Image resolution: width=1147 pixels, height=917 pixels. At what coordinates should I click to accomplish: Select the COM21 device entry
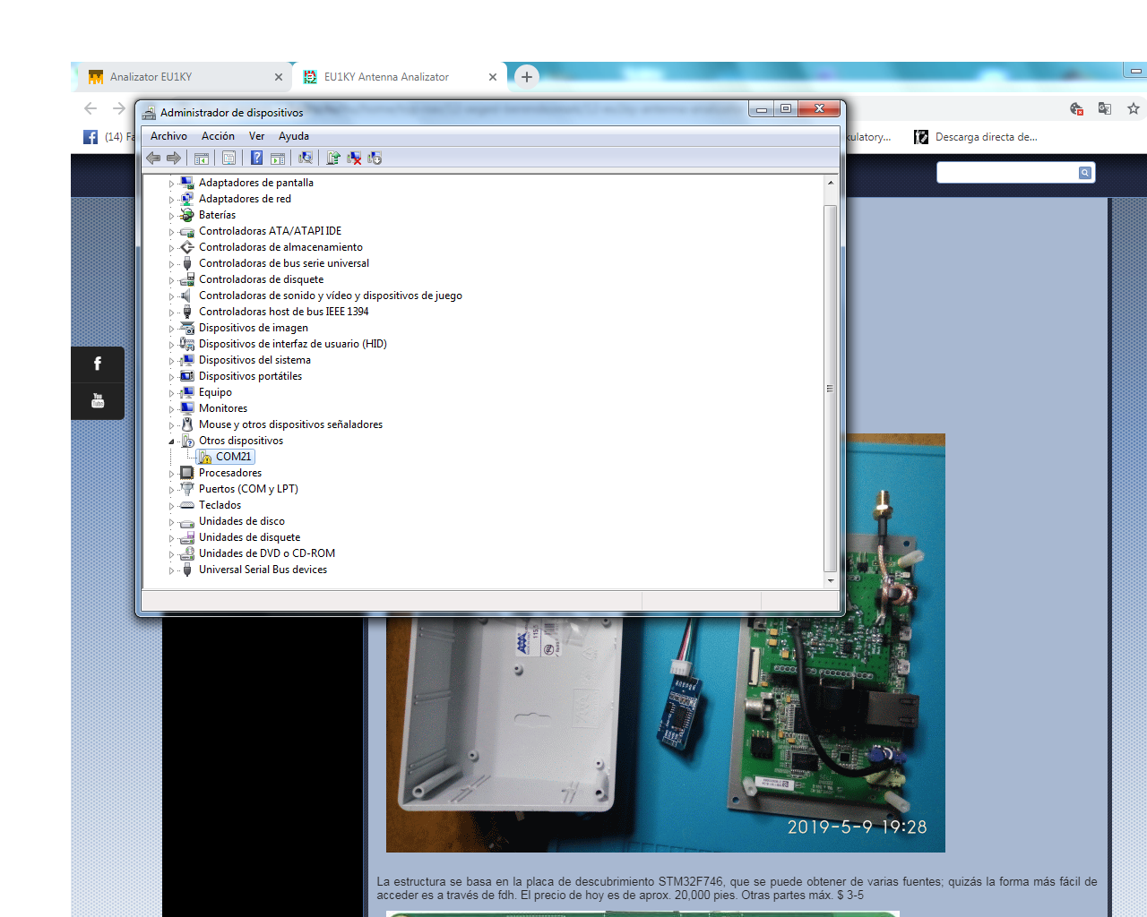[x=233, y=457]
